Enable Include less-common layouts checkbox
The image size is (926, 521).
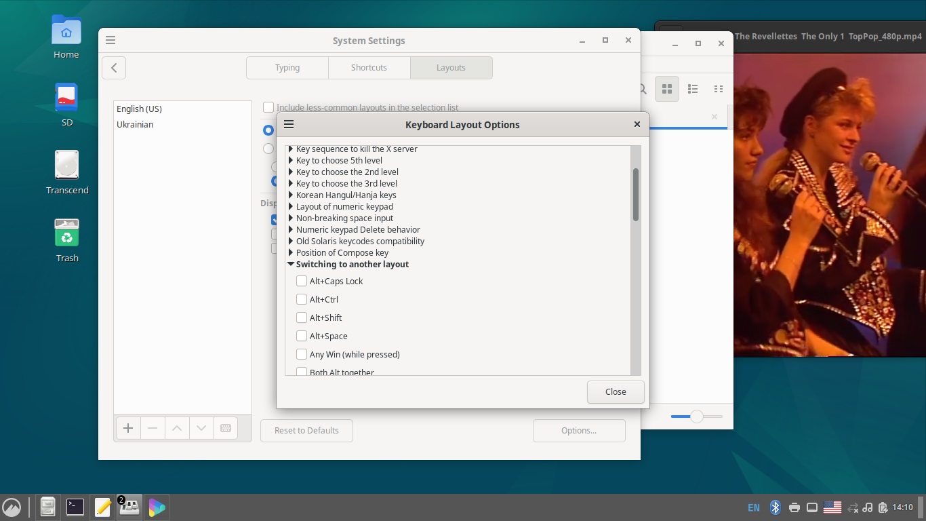coord(268,107)
